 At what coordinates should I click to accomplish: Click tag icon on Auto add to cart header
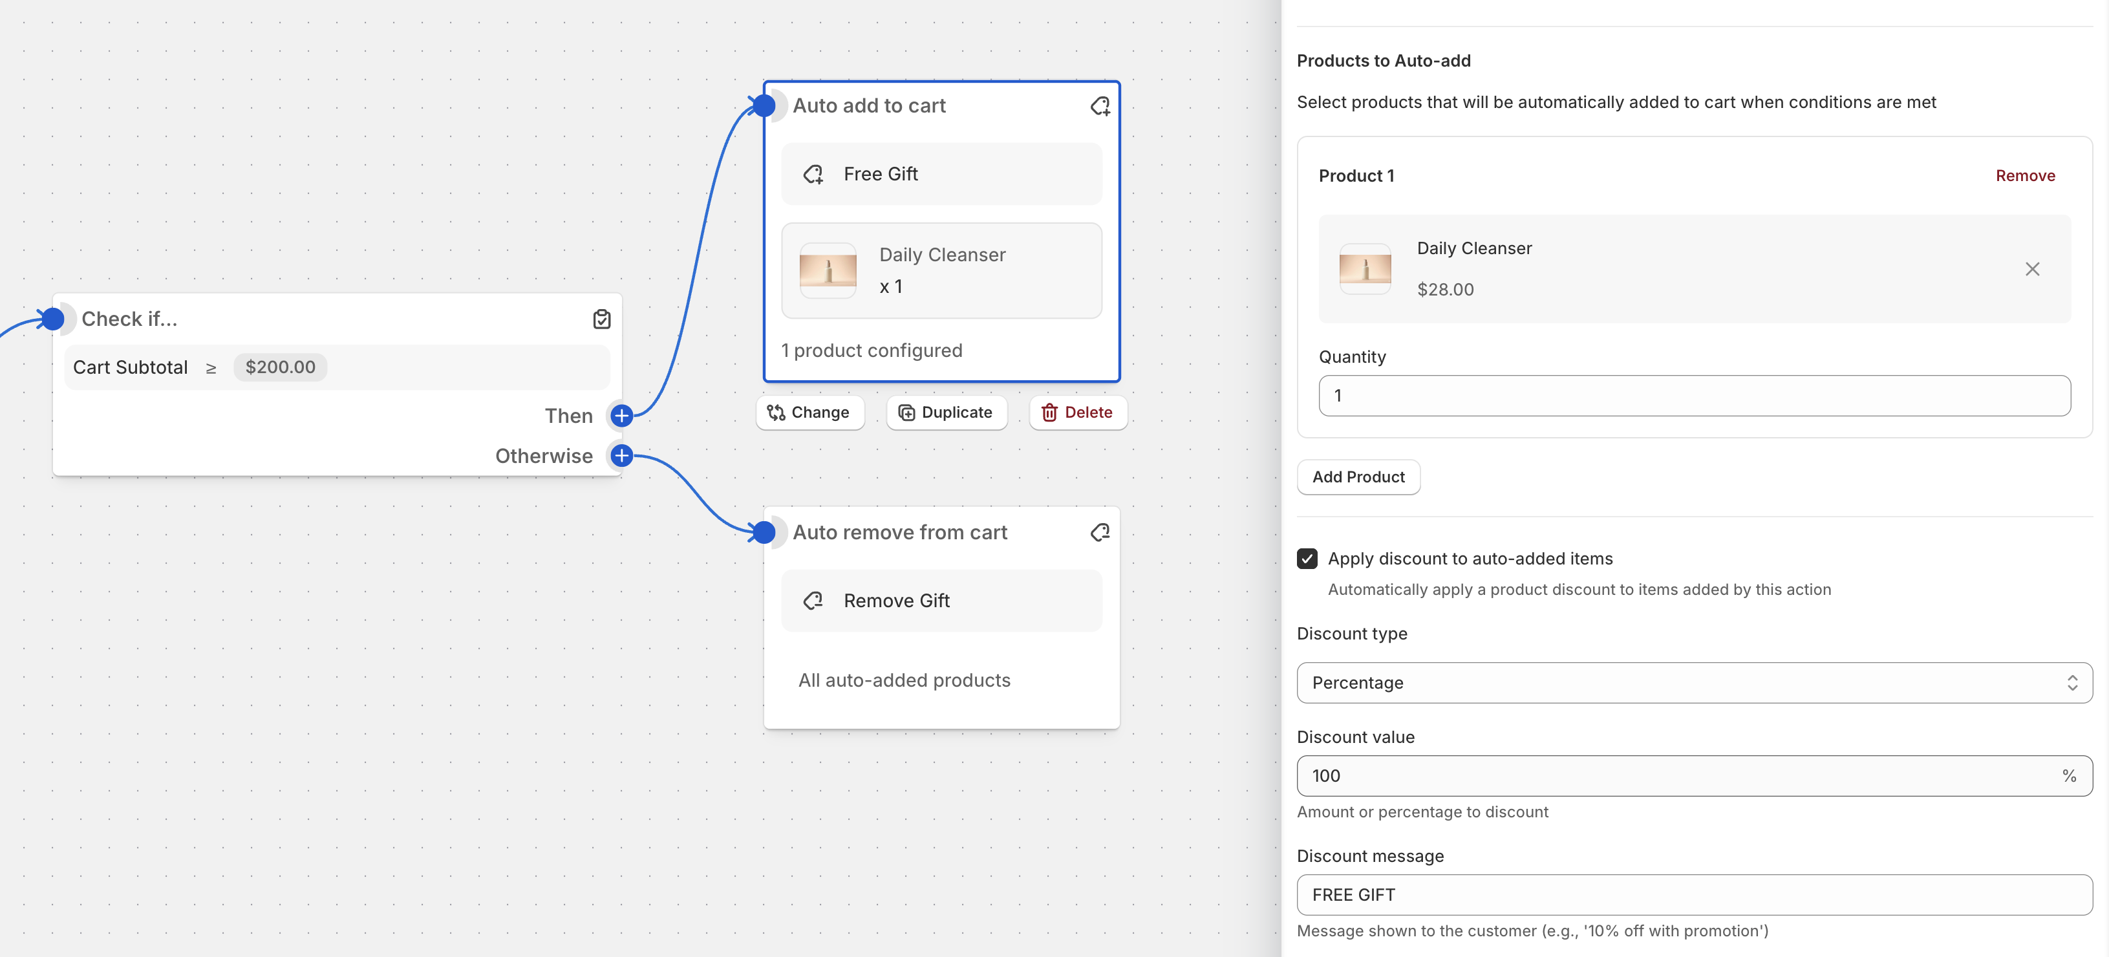point(1100,105)
